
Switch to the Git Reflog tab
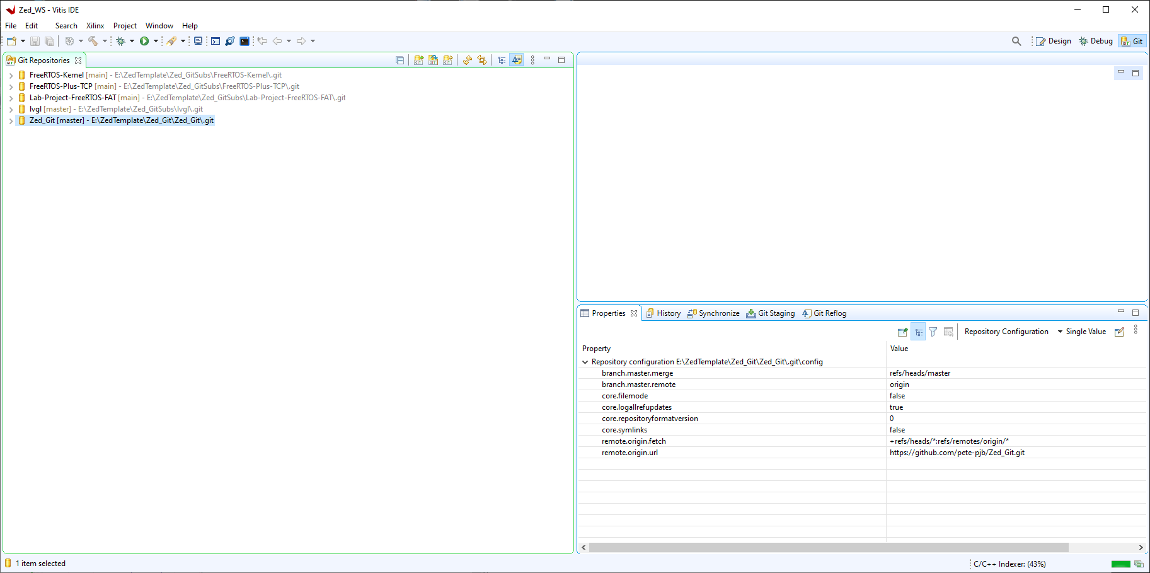point(824,313)
